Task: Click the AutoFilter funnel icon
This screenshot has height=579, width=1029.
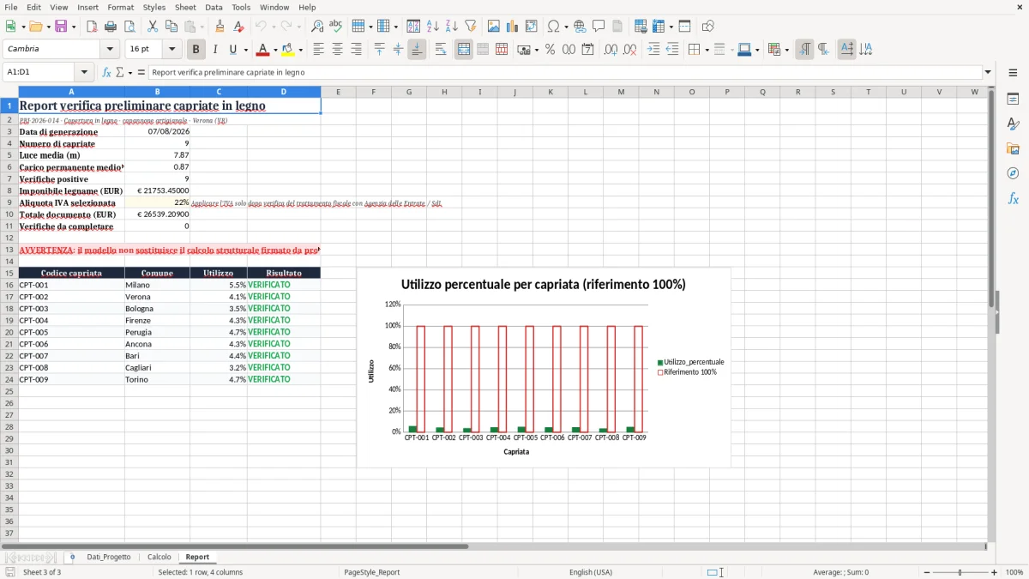Action: [x=470, y=27]
